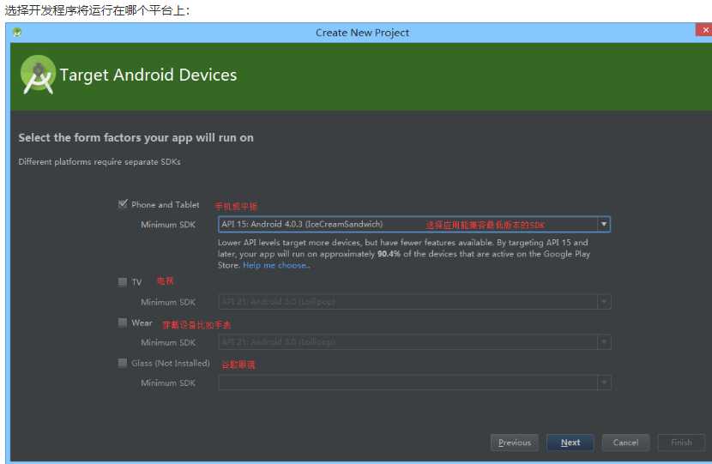Open the Help me choose link

[276, 265]
